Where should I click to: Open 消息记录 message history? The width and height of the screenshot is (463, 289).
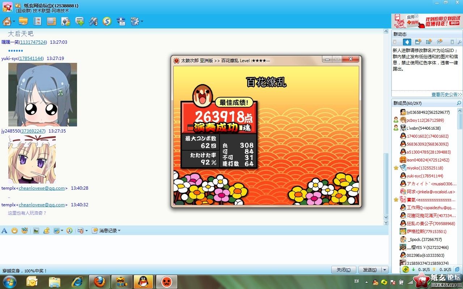104,230
